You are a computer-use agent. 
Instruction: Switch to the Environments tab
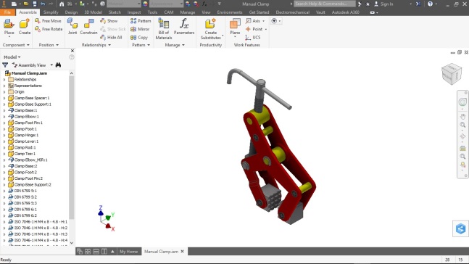point(230,12)
